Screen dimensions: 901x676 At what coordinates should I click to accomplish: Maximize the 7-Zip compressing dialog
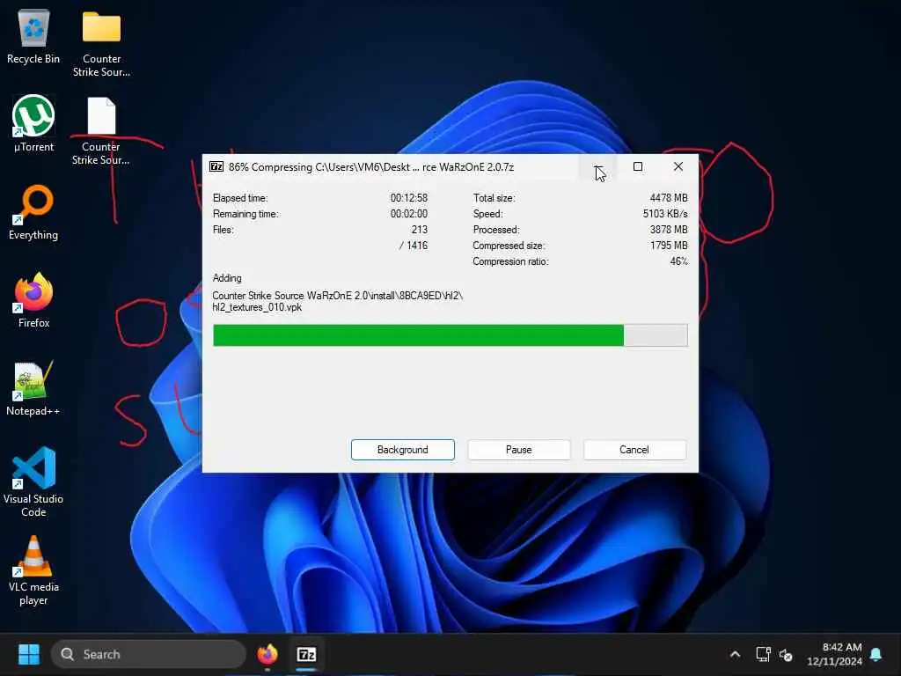point(638,166)
